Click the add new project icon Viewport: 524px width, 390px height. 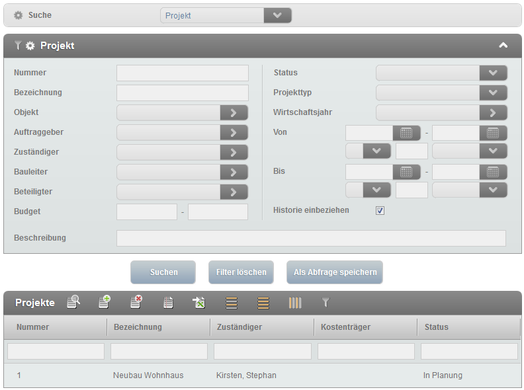coord(105,303)
